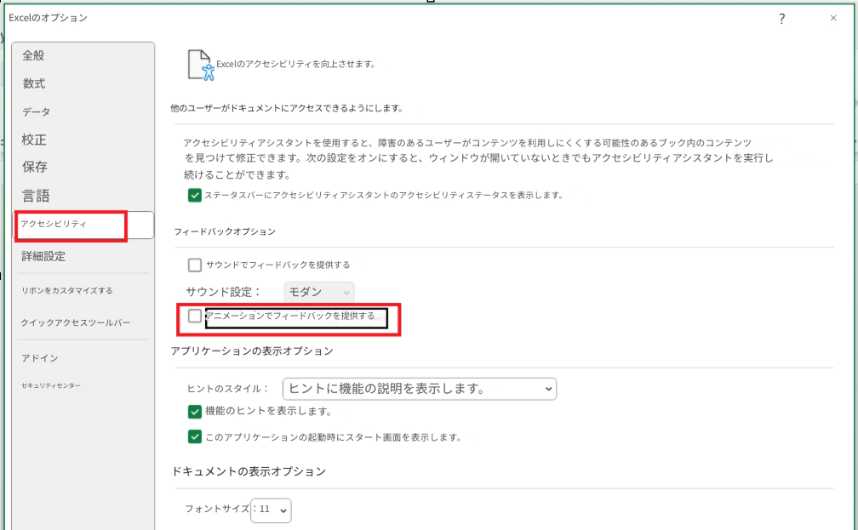
Task: Open the 保存 options category
Action: pos(34,167)
